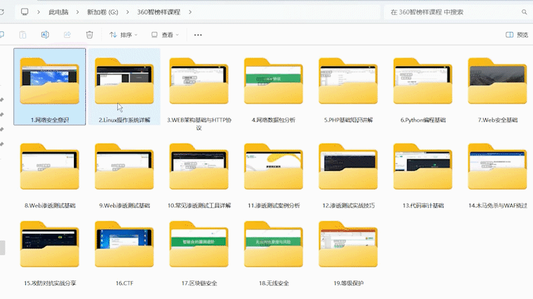Open the 16.CTF folder
The height and width of the screenshot is (299, 533).
(x=124, y=247)
